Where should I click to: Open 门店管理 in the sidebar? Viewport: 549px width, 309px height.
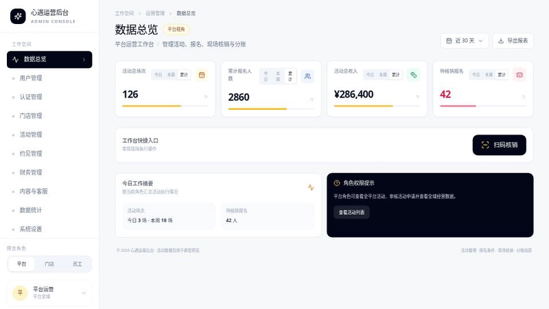point(49,116)
